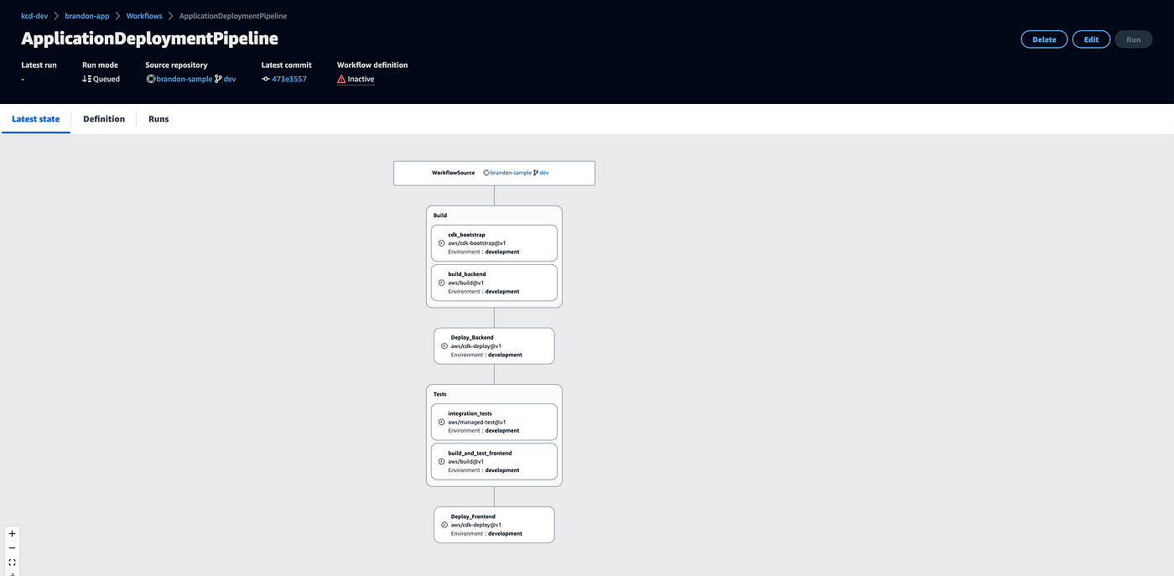This screenshot has width=1174, height=576.
Task: Click the Source repository label
Action: pyautogui.click(x=176, y=65)
